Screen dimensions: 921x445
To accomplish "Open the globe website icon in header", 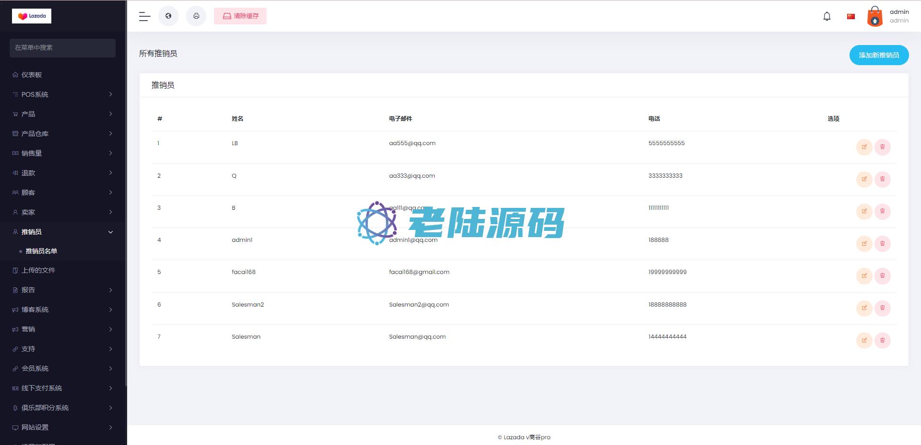I will tap(168, 16).
